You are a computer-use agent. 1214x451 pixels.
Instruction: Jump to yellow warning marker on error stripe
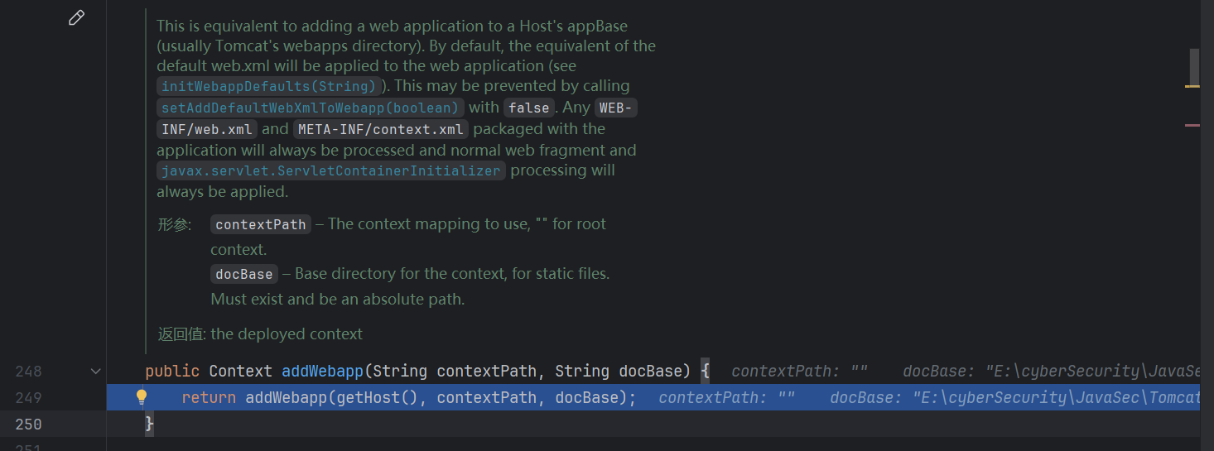click(1192, 86)
